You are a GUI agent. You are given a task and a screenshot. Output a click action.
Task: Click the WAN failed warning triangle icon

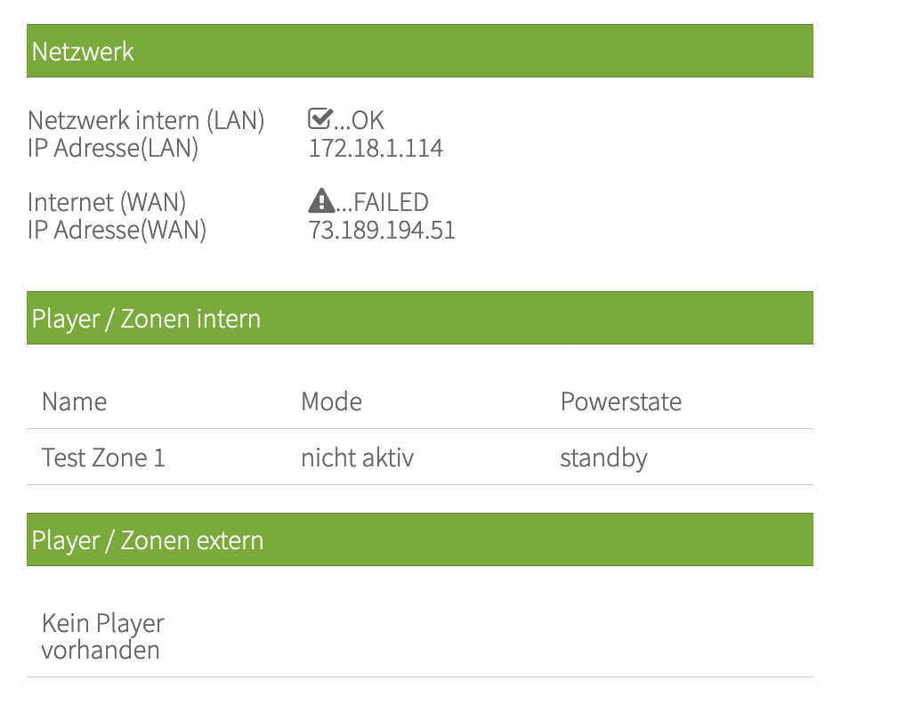coord(321,202)
